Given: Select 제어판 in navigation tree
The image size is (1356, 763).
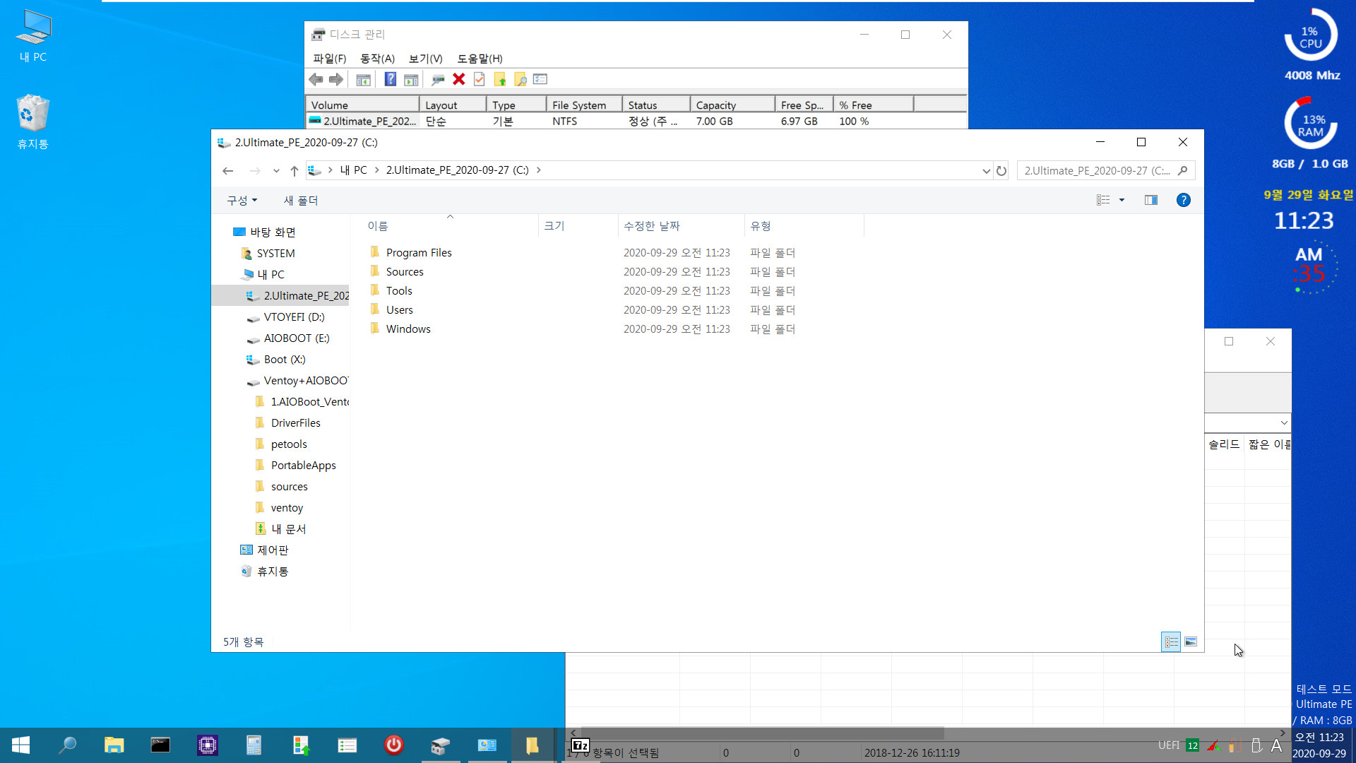Looking at the screenshot, I should 273,550.
